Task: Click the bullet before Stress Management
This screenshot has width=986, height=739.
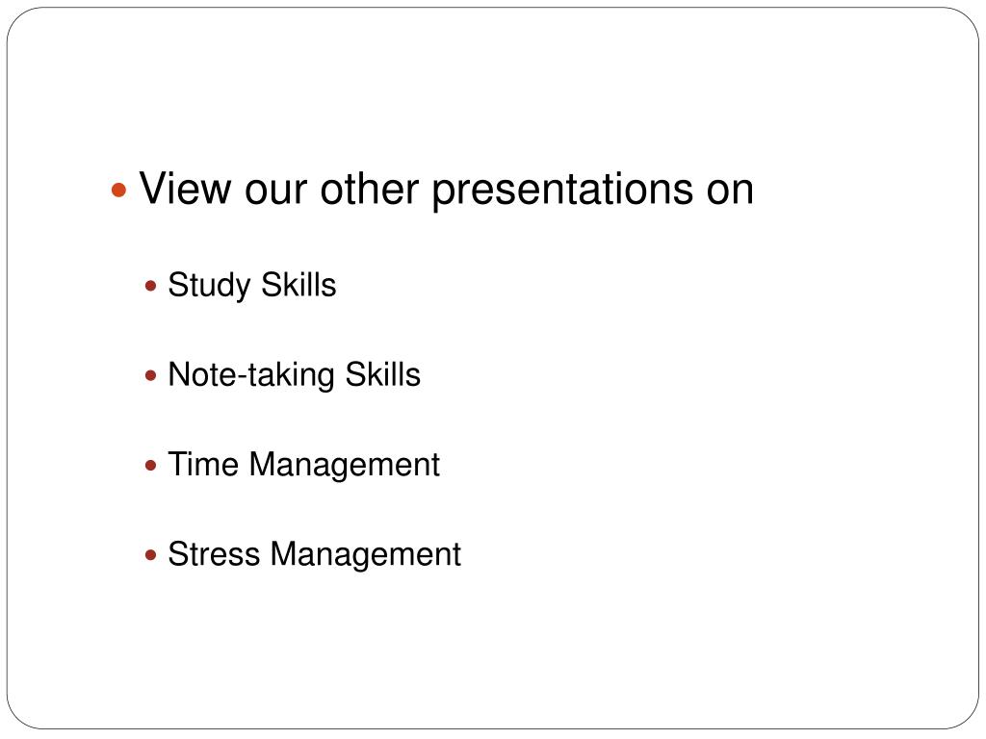Action: point(150,555)
